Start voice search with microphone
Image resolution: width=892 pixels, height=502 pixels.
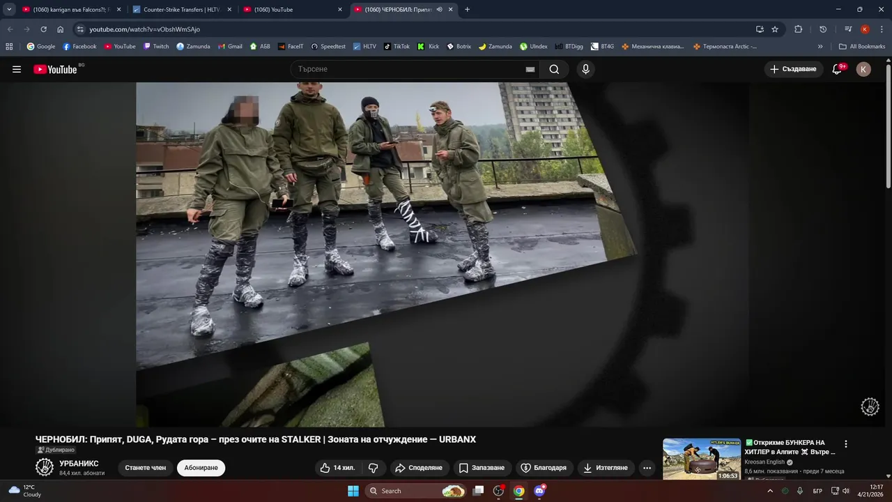pos(585,69)
